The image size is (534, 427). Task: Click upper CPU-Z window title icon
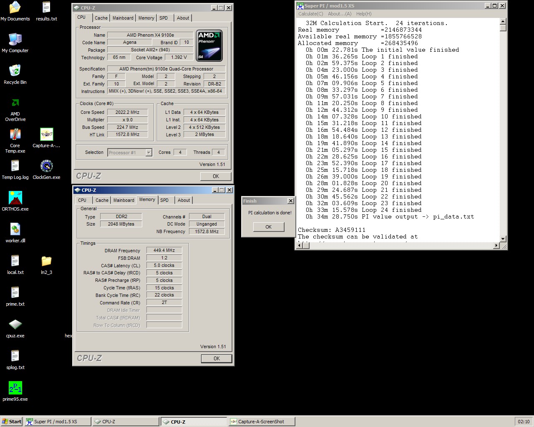click(77, 8)
